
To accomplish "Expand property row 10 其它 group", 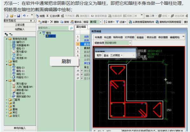I will pos(82,70).
